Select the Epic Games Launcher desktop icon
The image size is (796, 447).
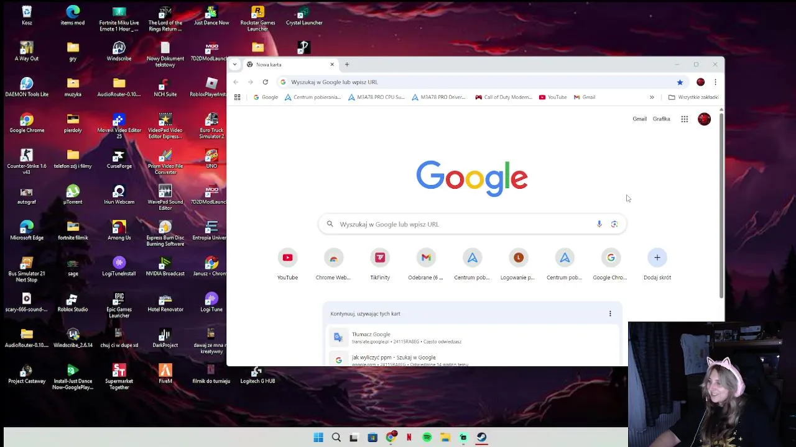[x=119, y=305]
